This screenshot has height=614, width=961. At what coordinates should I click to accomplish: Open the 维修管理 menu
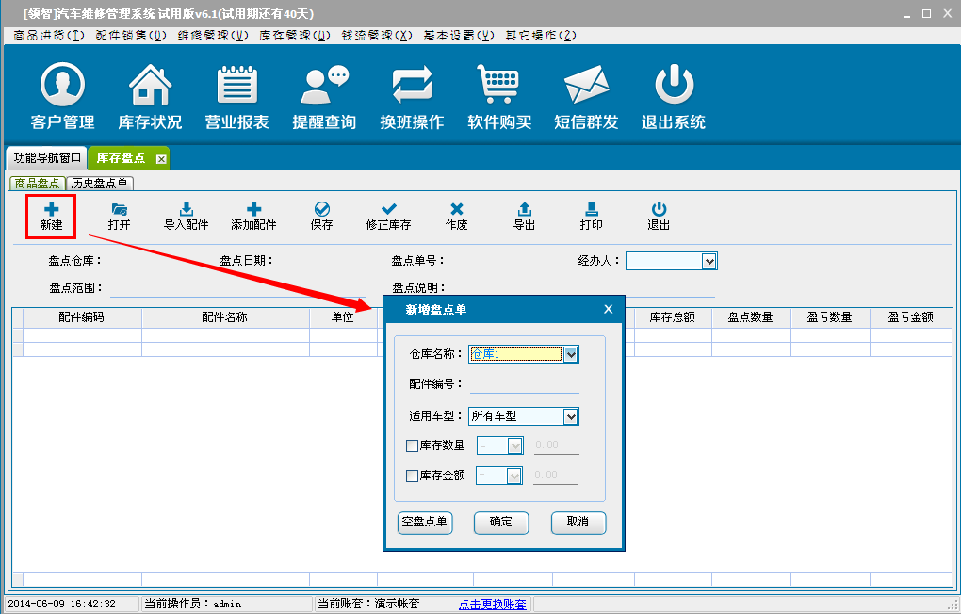213,35
